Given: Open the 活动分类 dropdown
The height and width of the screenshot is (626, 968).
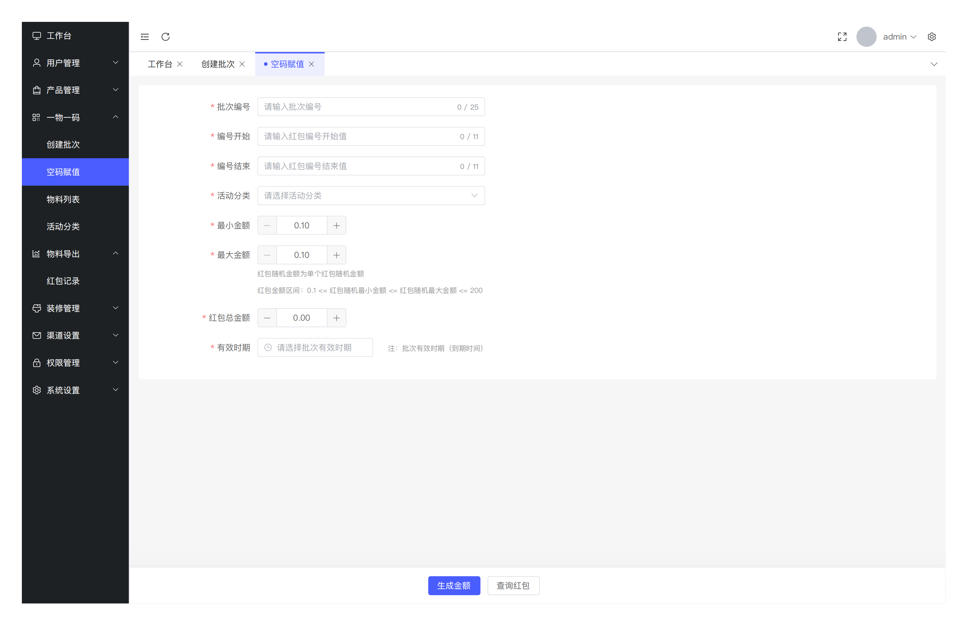Looking at the screenshot, I should [370, 196].
